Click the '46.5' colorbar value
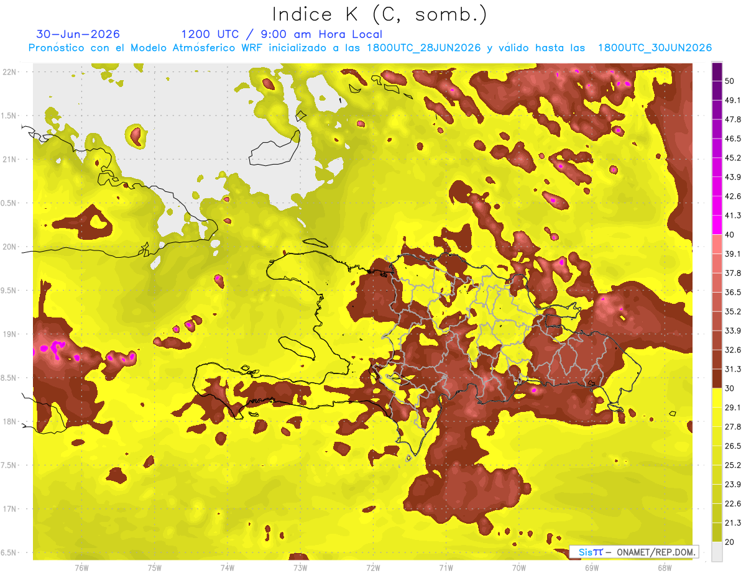This screenshot has height=576, width=746. pos(732,139)
